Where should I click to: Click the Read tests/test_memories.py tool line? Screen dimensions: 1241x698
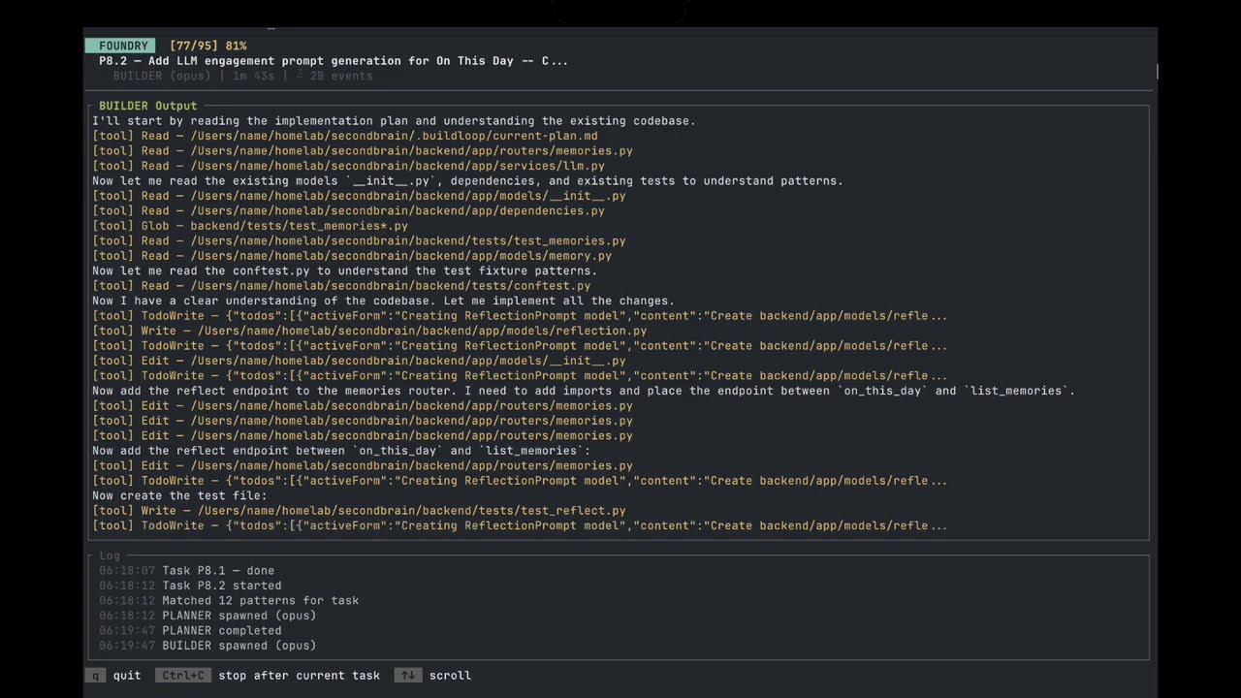pos(359,240)
